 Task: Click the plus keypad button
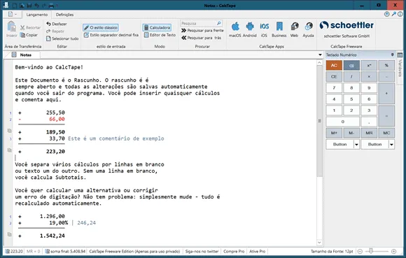click(x=386, y=93)
